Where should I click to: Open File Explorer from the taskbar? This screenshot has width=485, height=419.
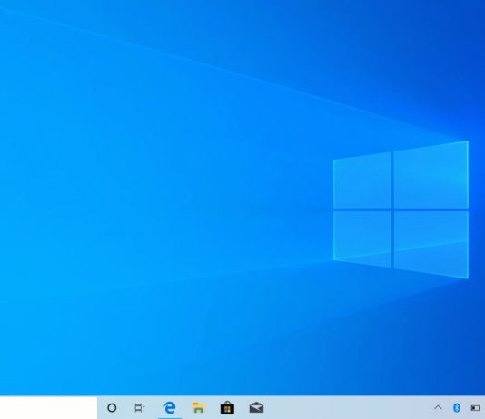point(198,408)
